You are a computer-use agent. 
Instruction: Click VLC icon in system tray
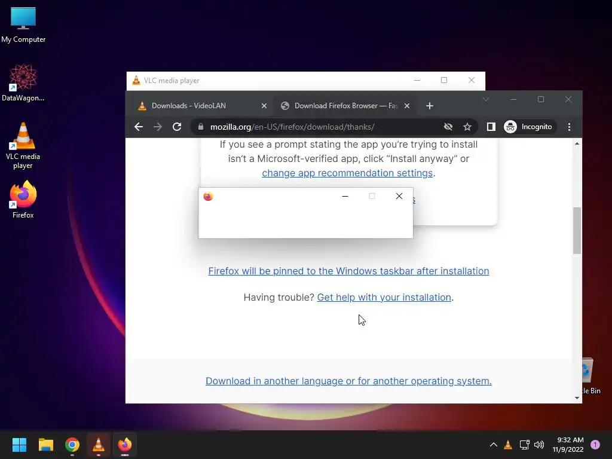[x=508, y=445]
